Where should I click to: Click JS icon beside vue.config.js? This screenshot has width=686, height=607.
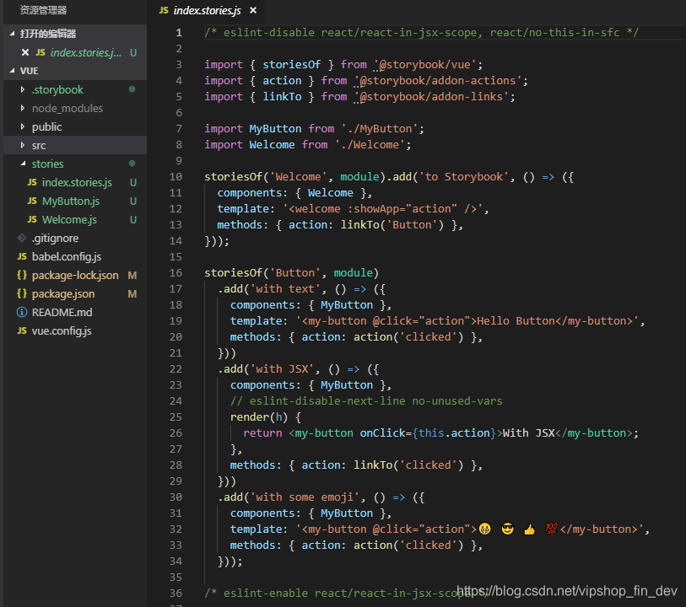22,330
